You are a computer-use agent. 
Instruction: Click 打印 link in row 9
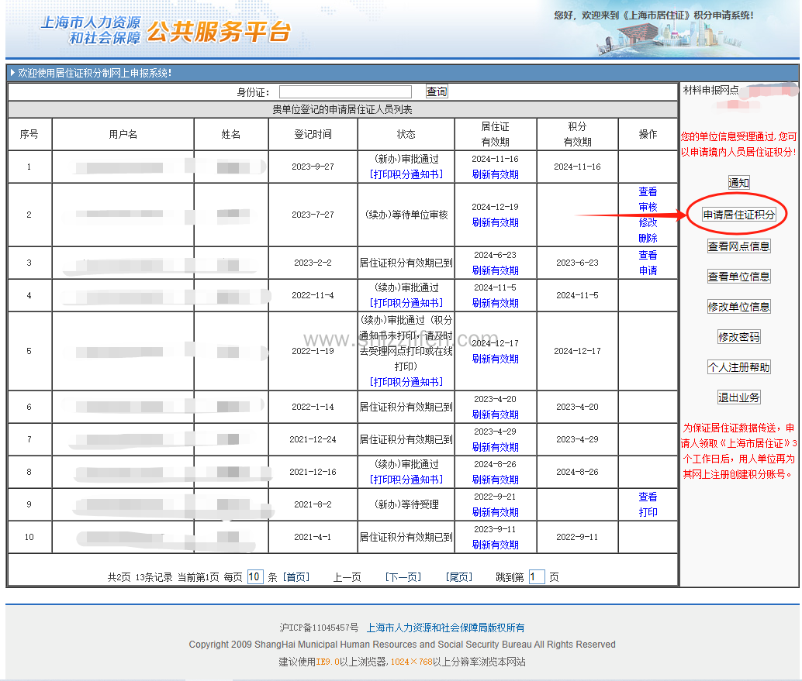click(x=648, y=512)
